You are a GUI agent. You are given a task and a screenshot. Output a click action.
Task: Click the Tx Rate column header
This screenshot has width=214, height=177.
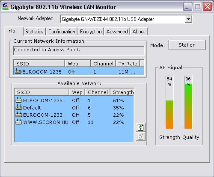point(128,63)
